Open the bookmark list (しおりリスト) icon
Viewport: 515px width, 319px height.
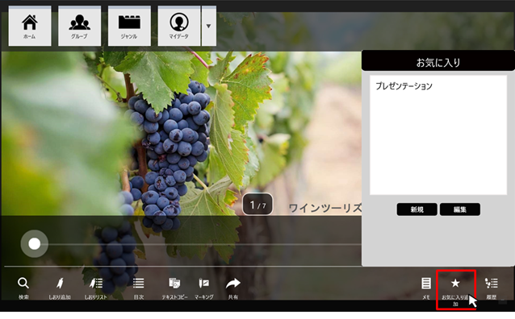[x=96, y=288]
